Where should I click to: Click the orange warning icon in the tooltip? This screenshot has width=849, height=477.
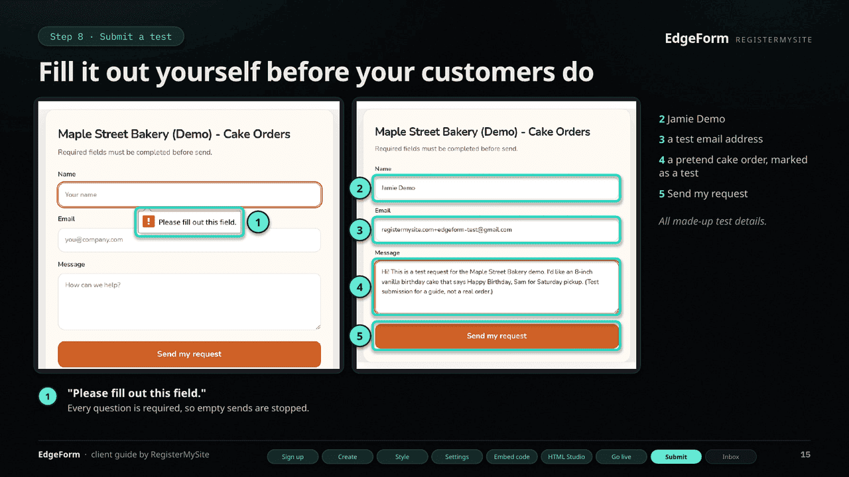coord(149,222)
